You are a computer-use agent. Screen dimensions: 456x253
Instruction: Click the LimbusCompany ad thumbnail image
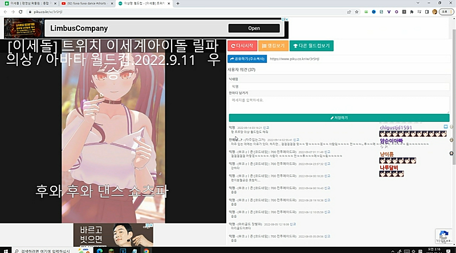(x=24, y=28)
